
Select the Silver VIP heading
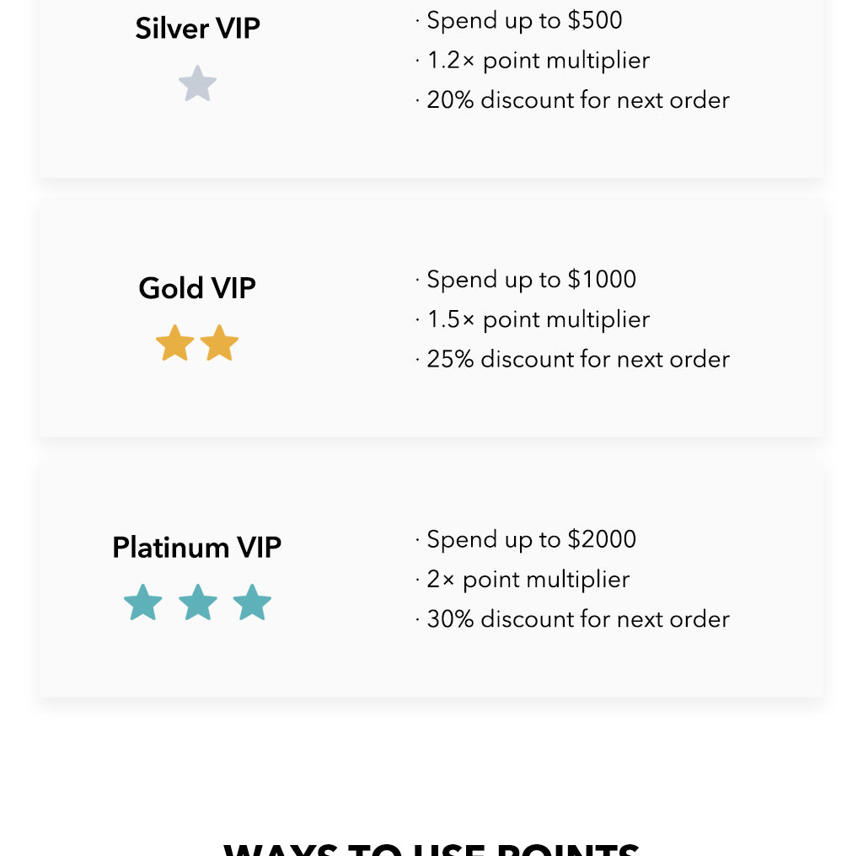pyautogui.click(x=198, y=29)
